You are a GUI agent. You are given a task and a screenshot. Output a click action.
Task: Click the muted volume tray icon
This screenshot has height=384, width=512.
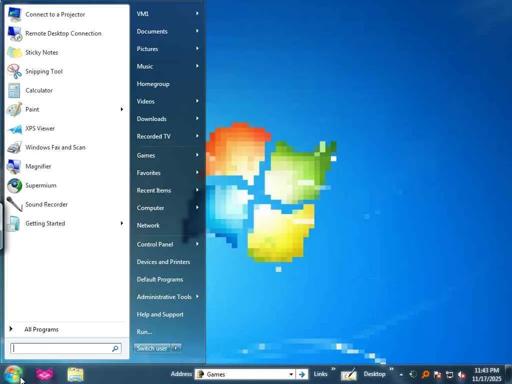pos(461,374)
